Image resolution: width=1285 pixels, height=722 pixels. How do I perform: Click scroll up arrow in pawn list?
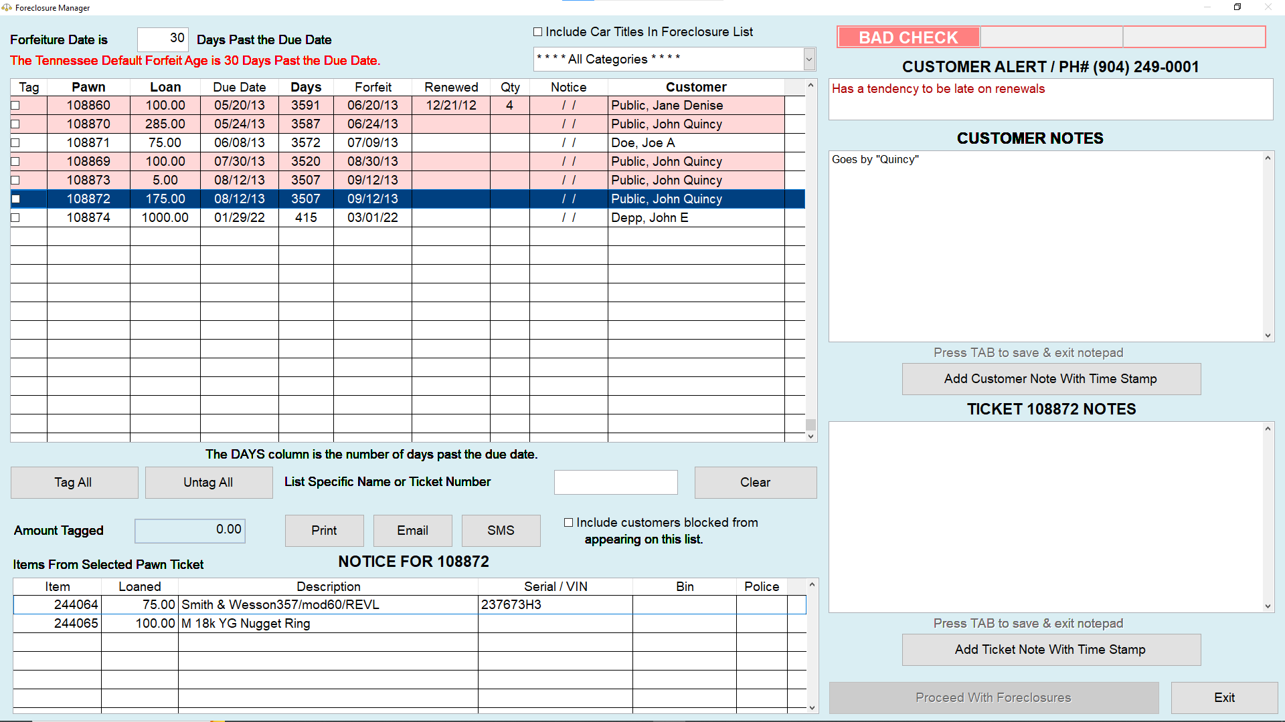click(810, 86)
